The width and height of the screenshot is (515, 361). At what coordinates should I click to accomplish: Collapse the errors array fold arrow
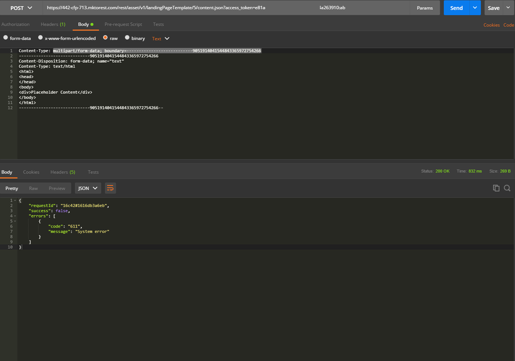click(x=15, y=216)
